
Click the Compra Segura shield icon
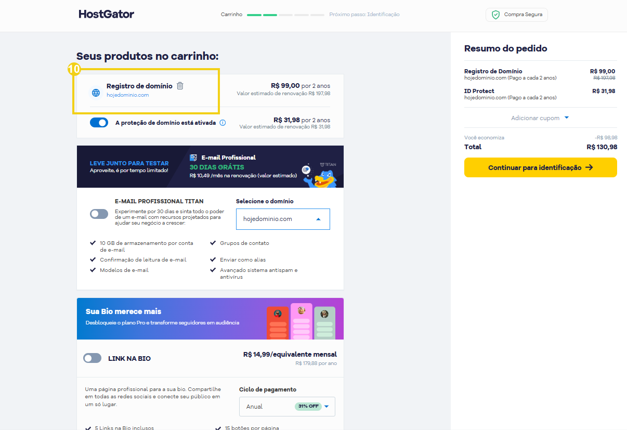495,15
